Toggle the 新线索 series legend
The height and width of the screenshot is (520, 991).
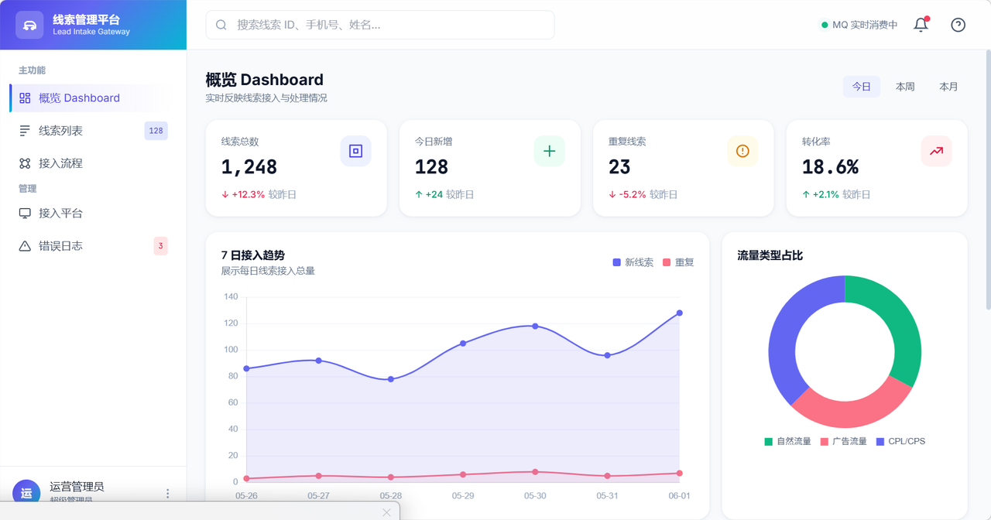click(x=633, y=262)
